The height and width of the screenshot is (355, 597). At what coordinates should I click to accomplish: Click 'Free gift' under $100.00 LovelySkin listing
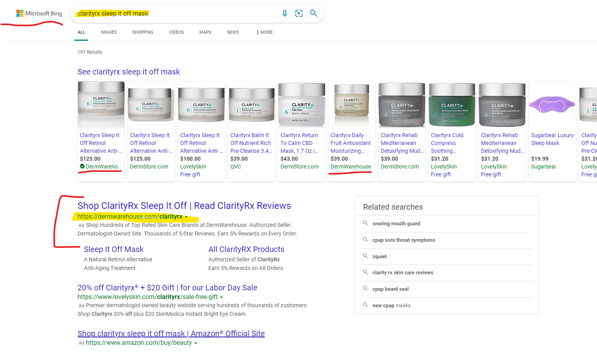click(x=190, y=174)
